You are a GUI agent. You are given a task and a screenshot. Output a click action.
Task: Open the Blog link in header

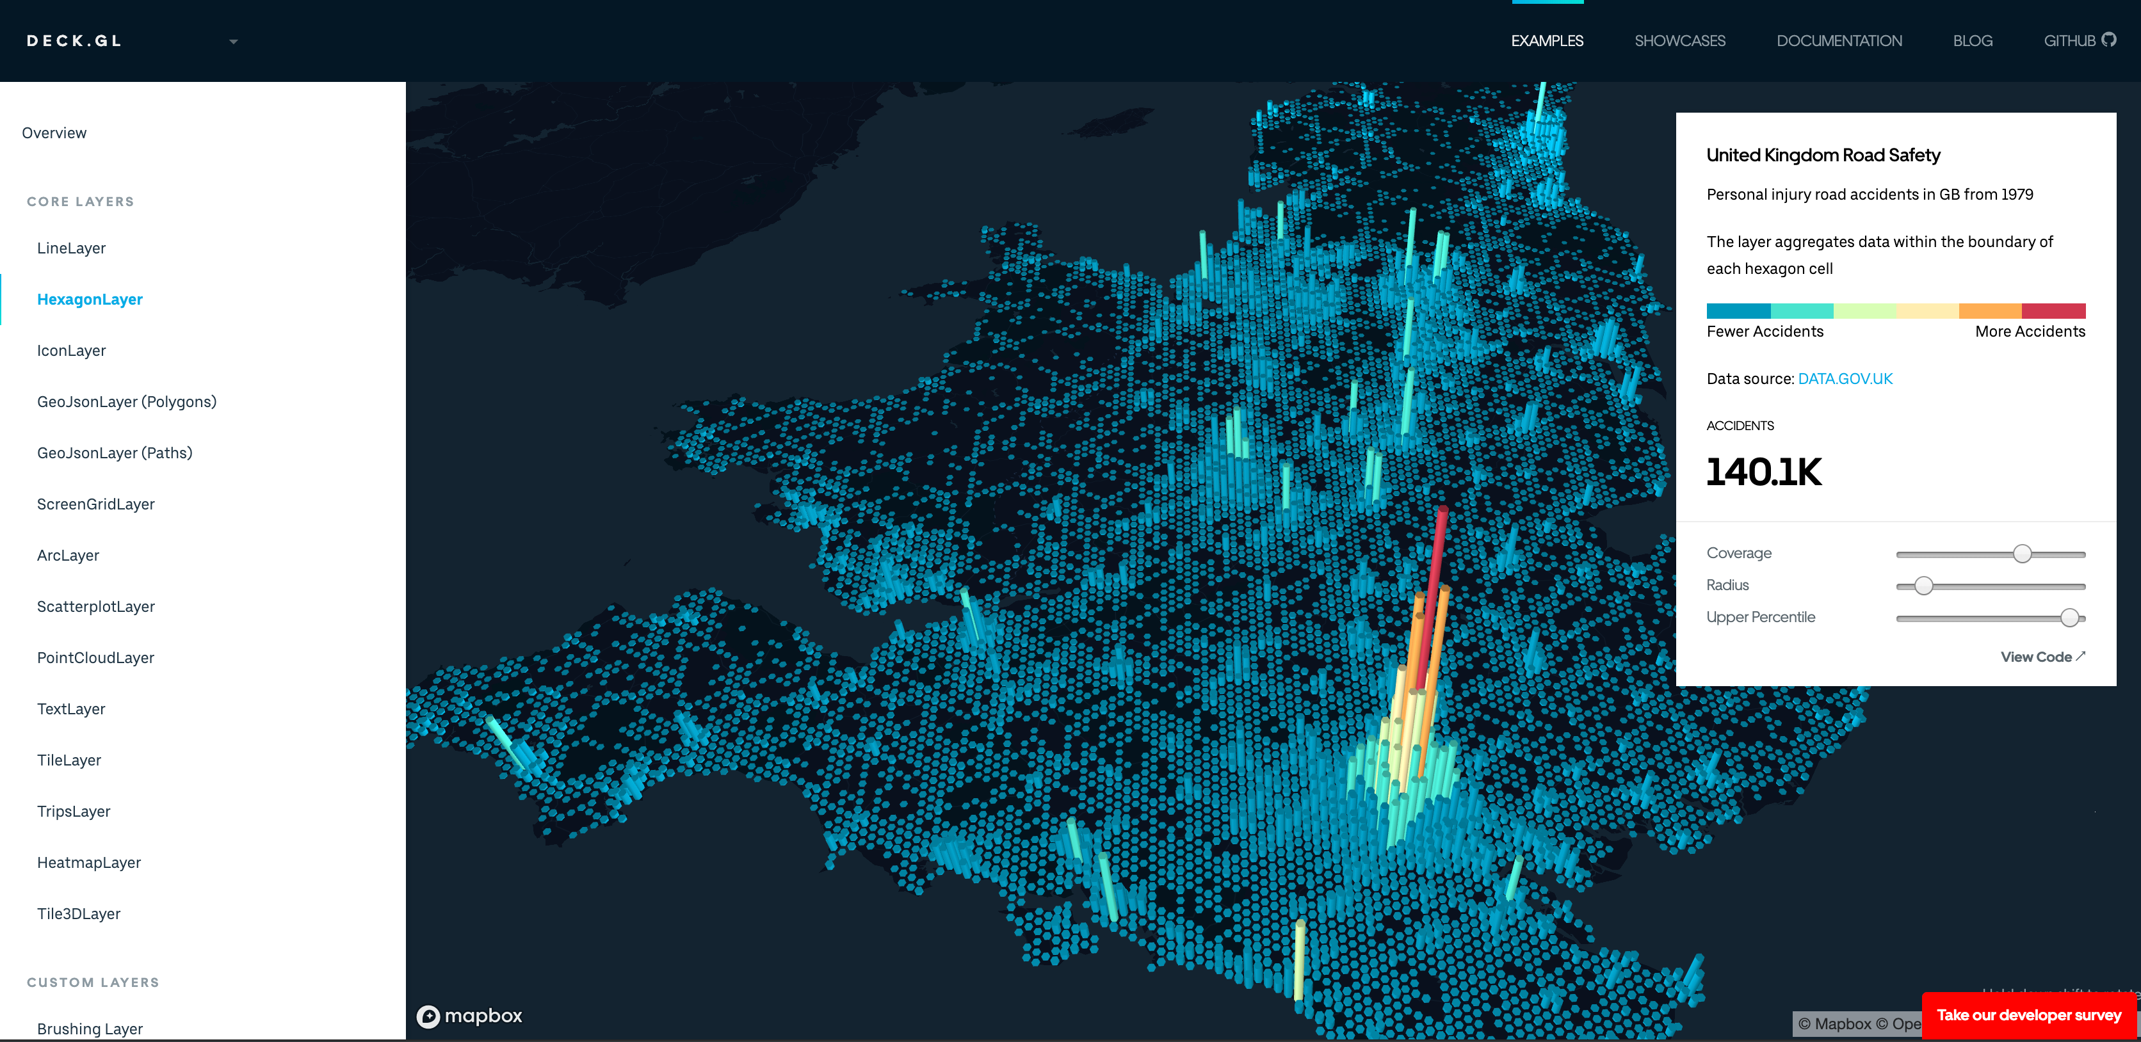pos(1972,41)
